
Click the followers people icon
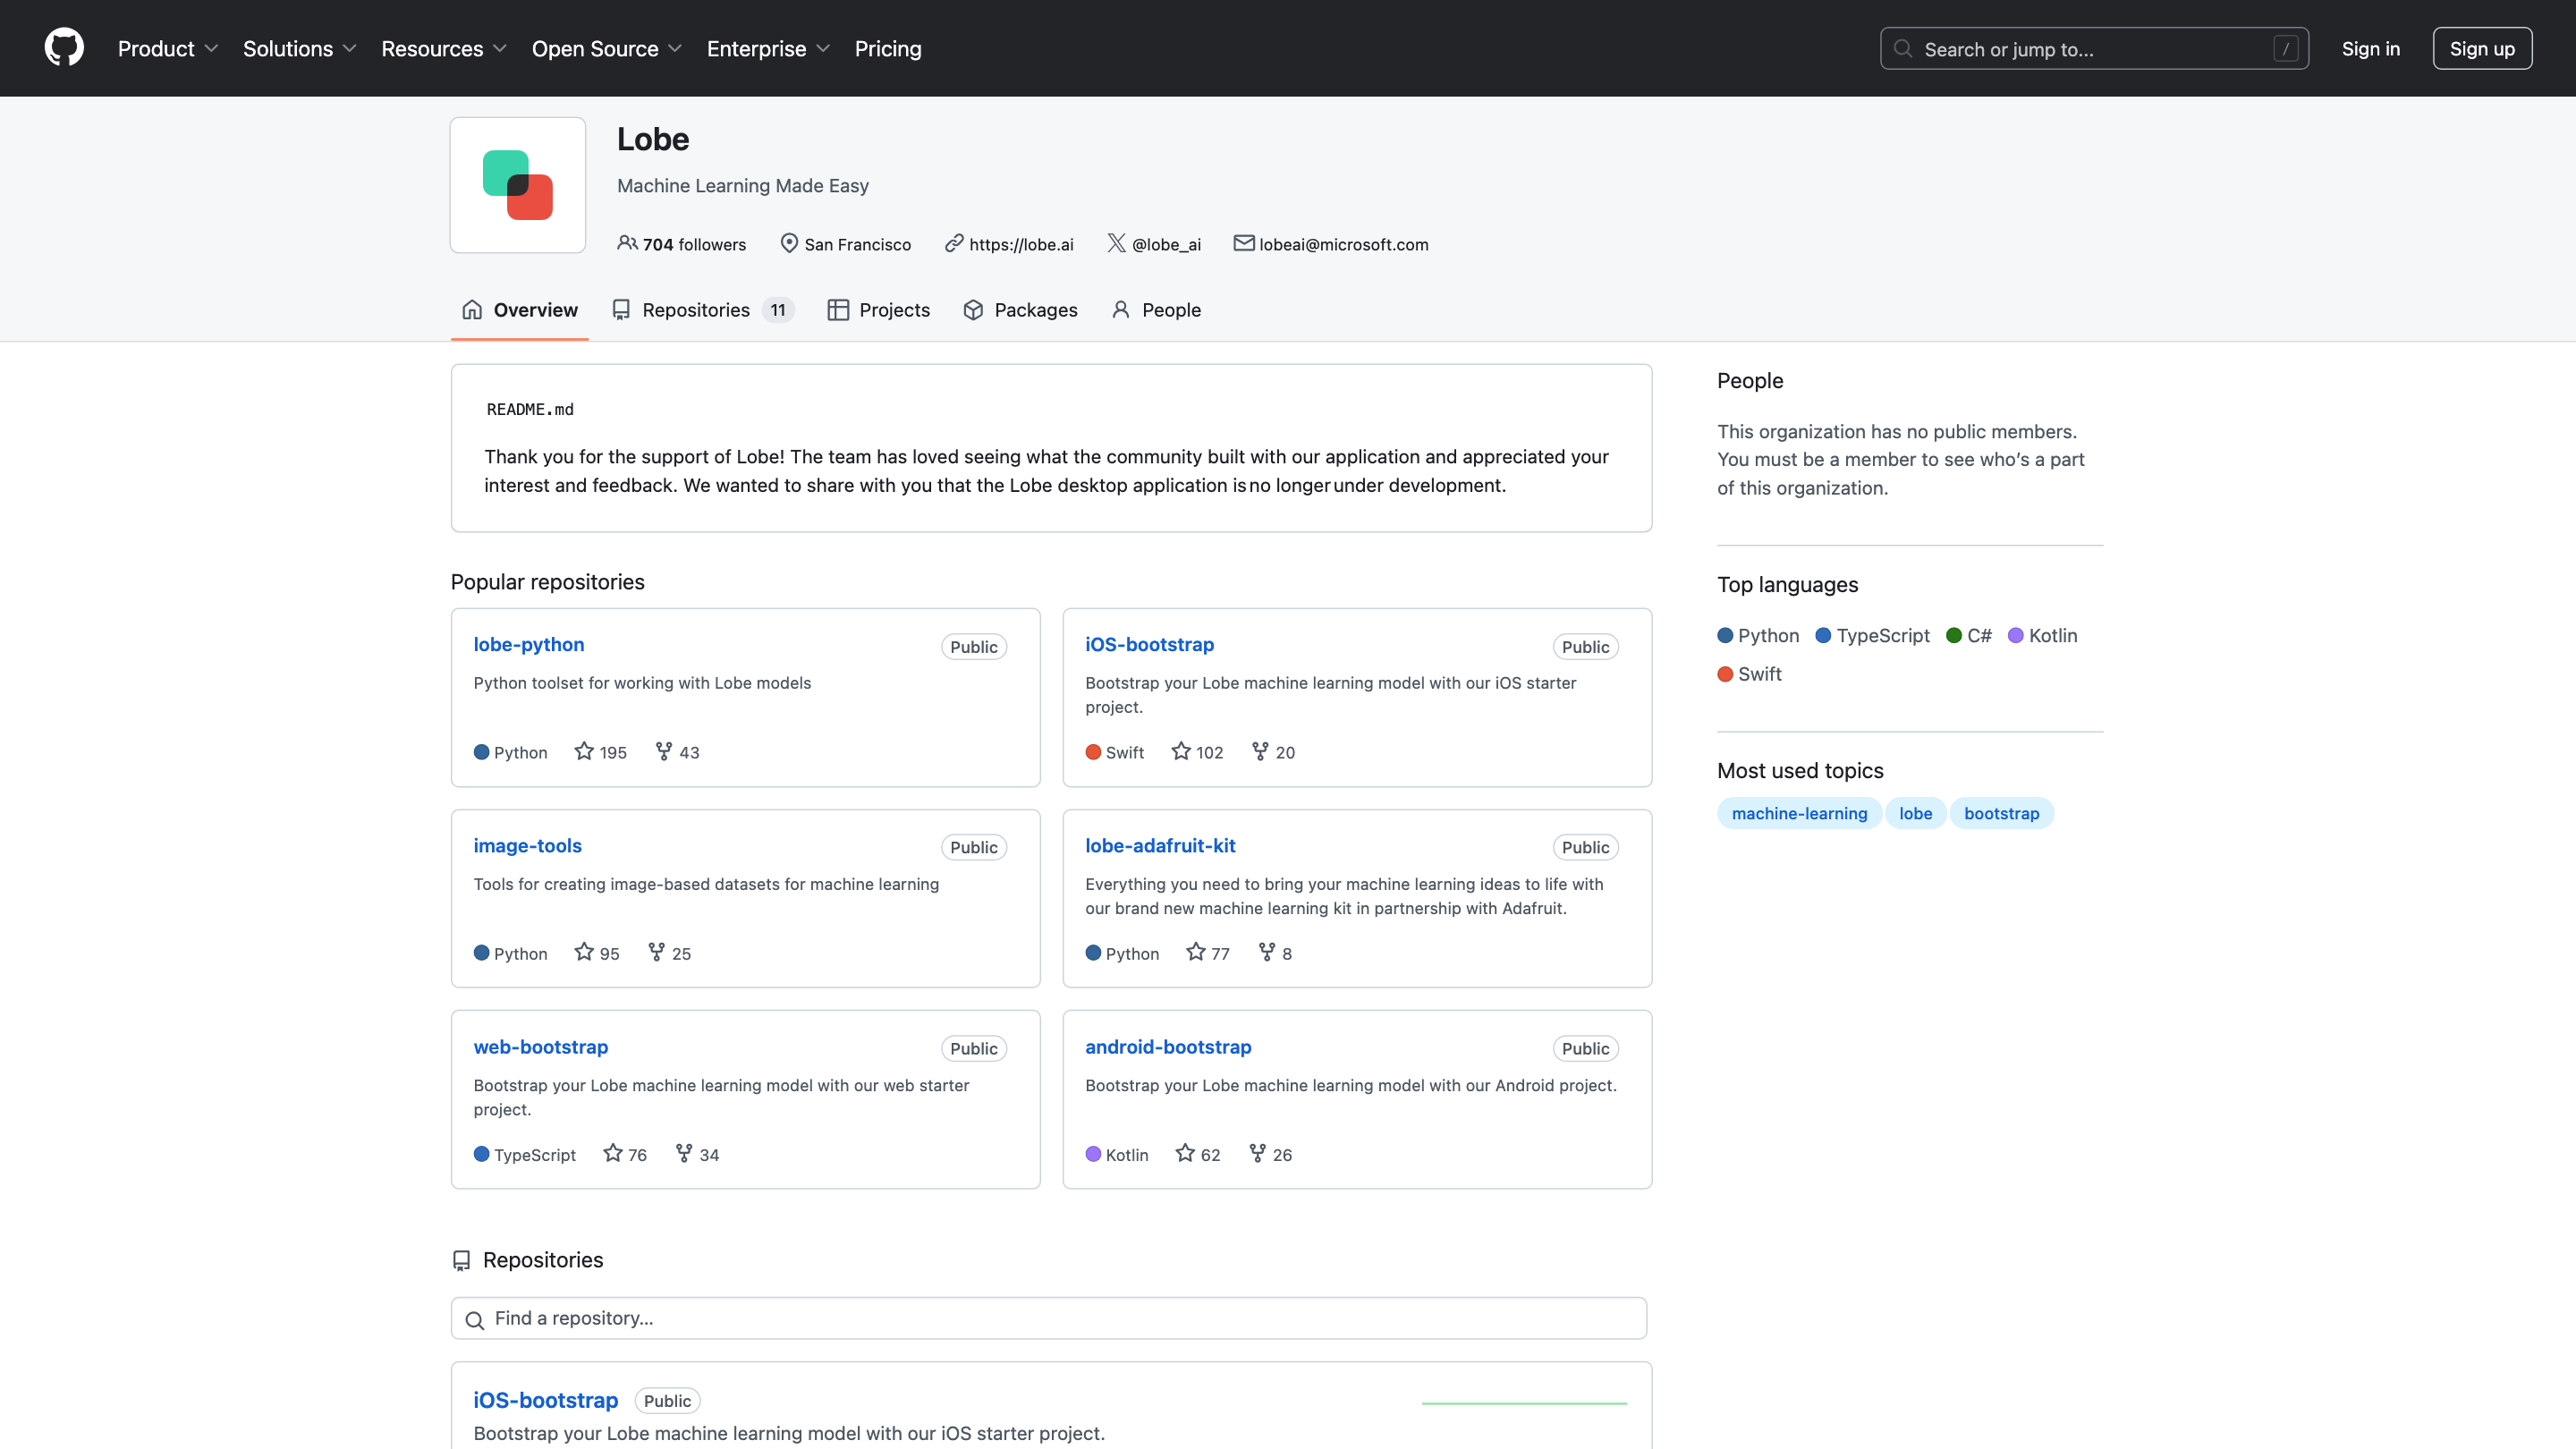point(627,243)
